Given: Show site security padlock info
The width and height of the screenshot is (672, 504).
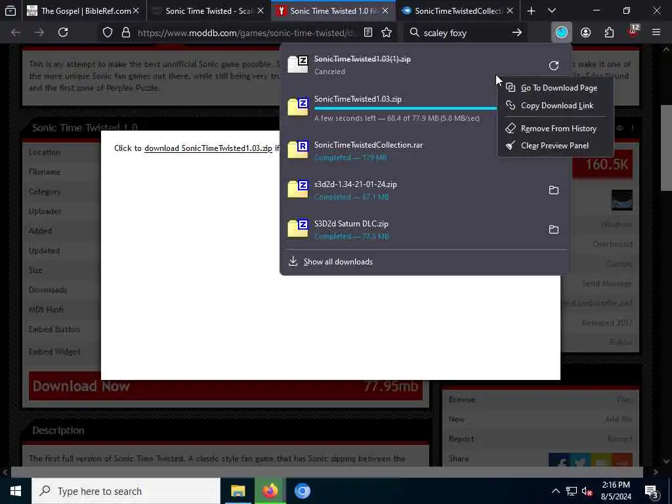Looking at the screenshot, I should 125,32.
